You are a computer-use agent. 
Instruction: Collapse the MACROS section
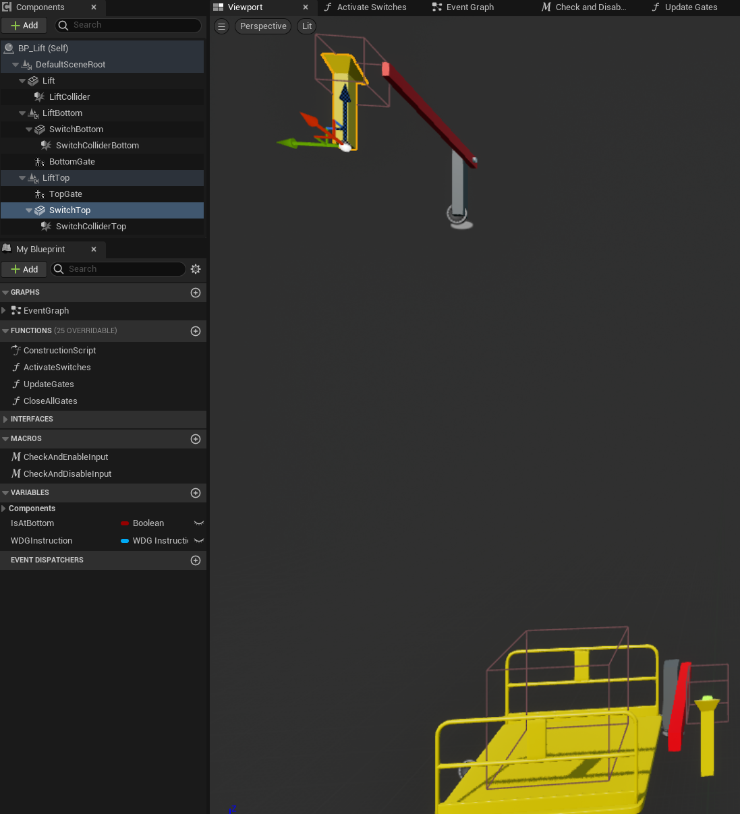point(5,439)
